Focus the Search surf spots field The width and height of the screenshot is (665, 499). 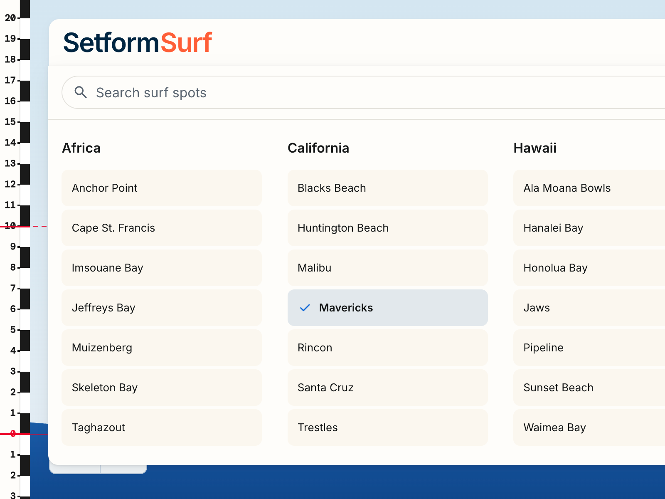[364, 92]
